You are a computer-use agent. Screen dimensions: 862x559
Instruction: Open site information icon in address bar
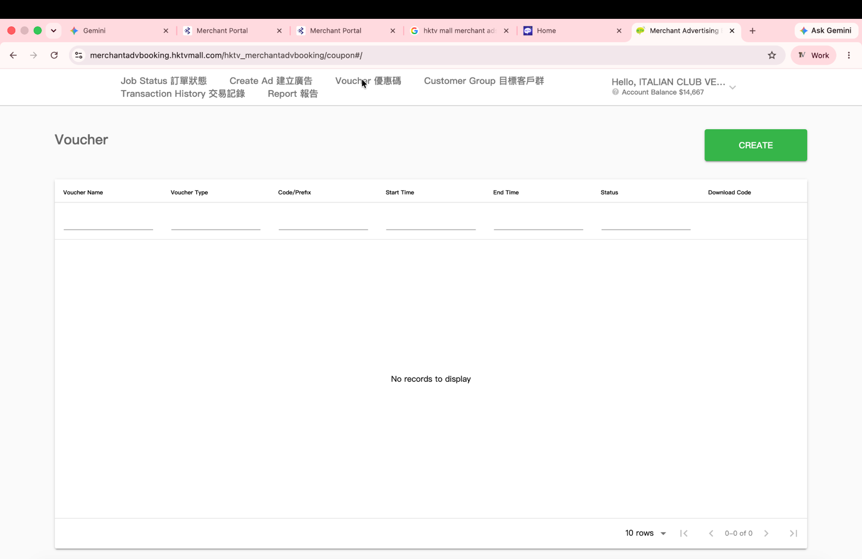click(79, 55)
